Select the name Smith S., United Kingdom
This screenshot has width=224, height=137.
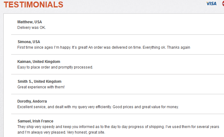click(x=39, y=82)
